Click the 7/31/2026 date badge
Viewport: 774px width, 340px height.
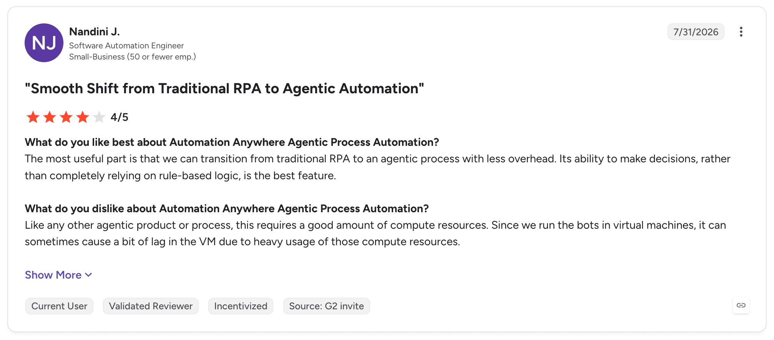[696, 32]
